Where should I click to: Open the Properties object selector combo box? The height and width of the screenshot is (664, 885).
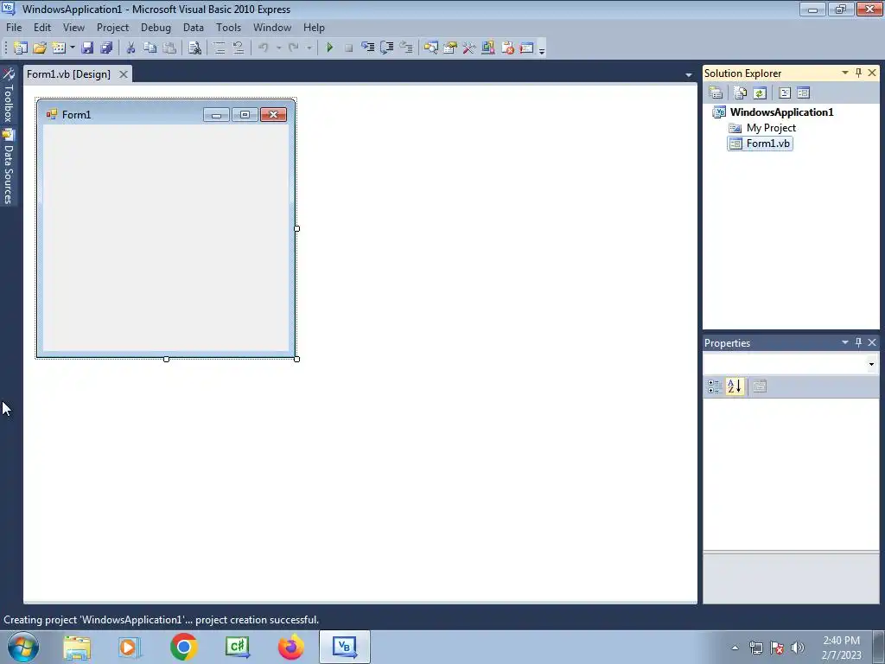click(791, 364)
